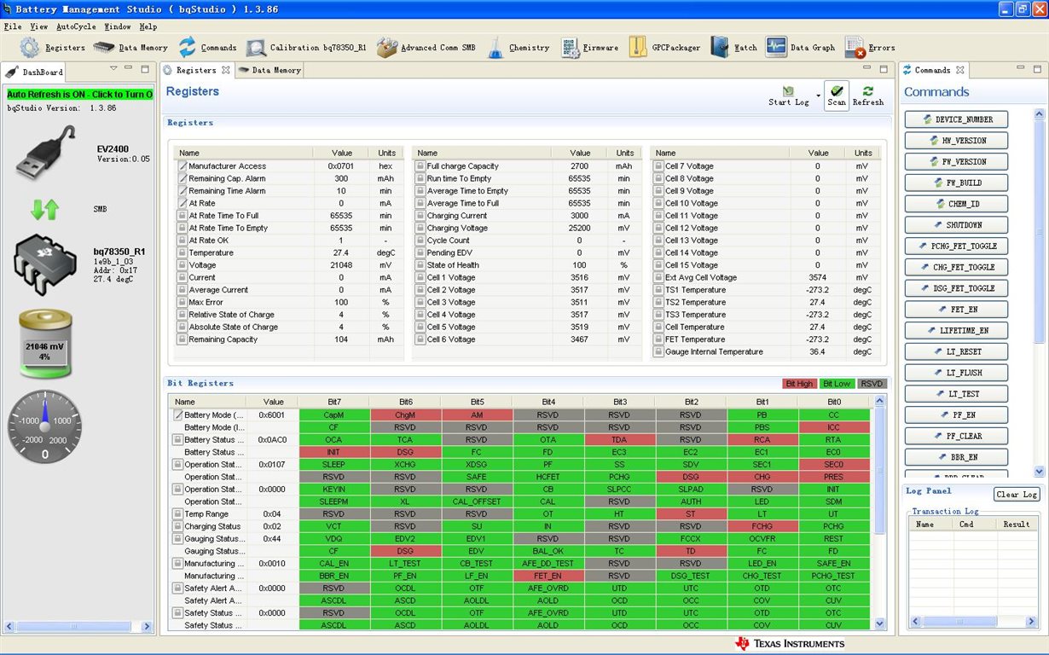
Task: Toggle the FCHG bit in Charging Status
Action: click(762, 526)
